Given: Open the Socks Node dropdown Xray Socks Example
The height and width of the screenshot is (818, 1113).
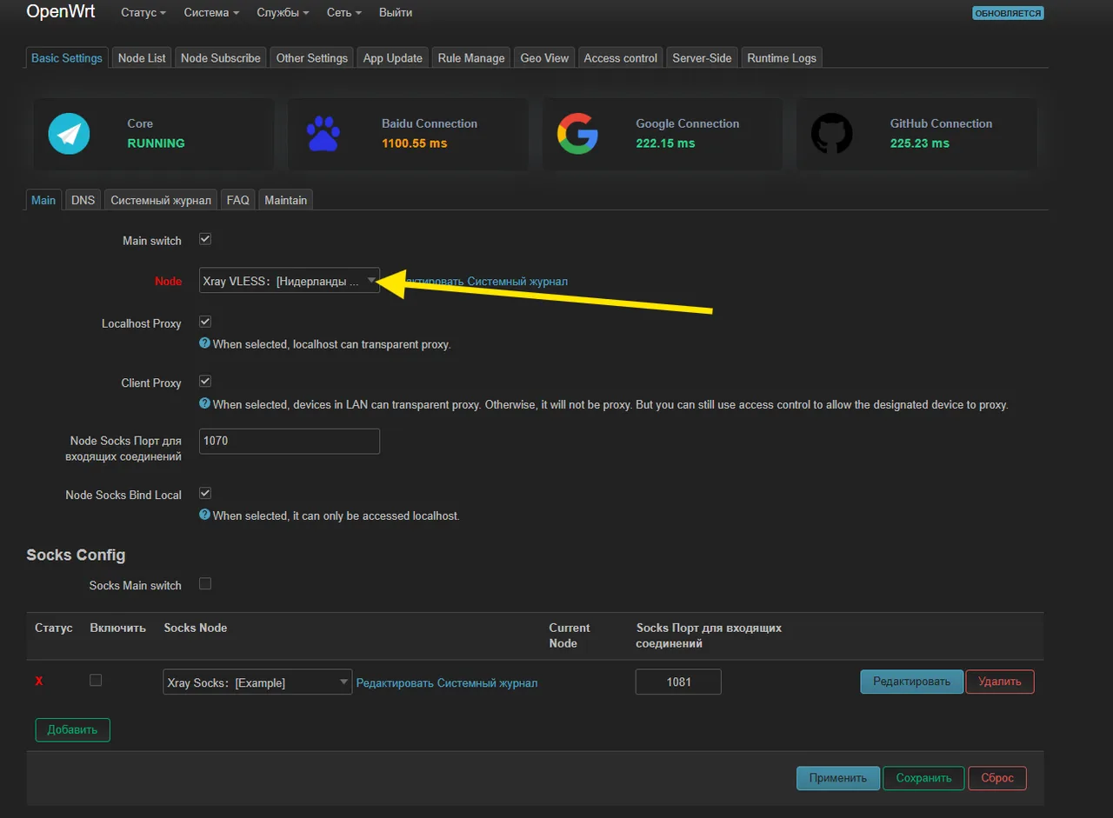Looking at the screenshot, I should coord(257,682).
